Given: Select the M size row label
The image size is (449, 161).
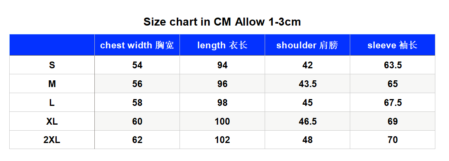Looking at the screenshot, I should (52, 84).
